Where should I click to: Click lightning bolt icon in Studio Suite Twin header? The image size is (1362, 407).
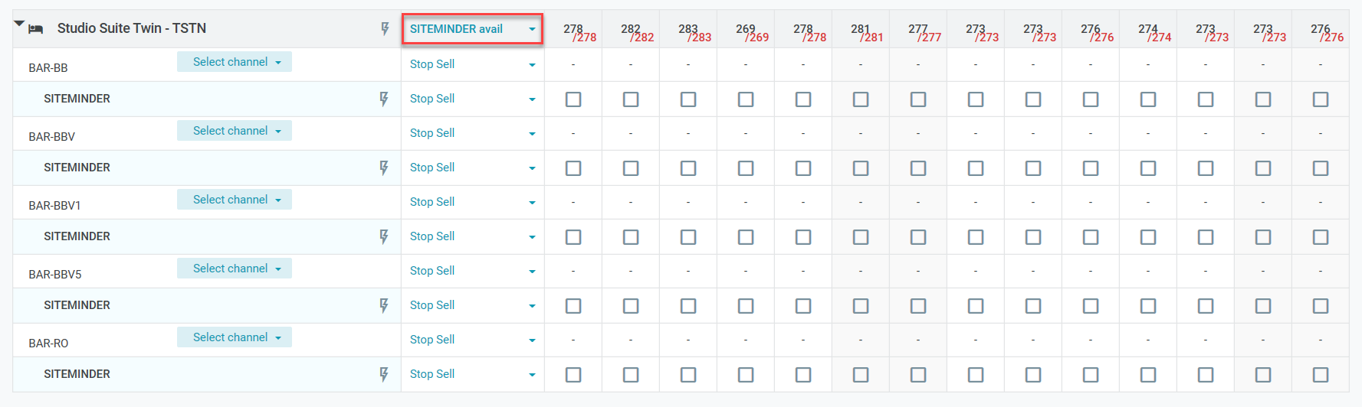(x=385, y=29)
